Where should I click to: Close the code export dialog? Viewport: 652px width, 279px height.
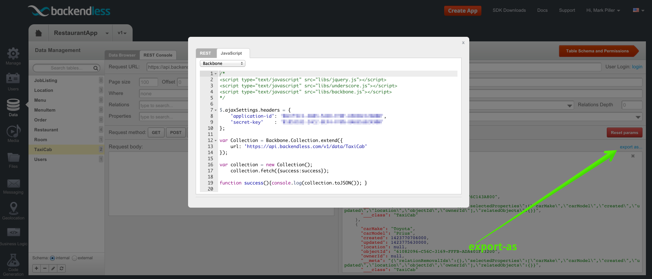[463, 43]
